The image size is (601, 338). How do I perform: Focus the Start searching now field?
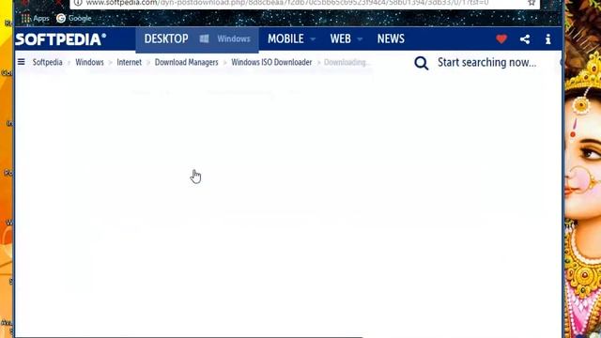486,63
